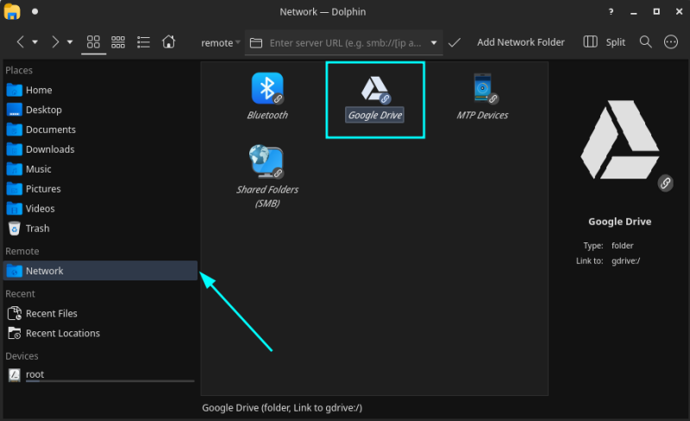Switch to Compact view mode
Screen dimensions: 690x421
118,42
